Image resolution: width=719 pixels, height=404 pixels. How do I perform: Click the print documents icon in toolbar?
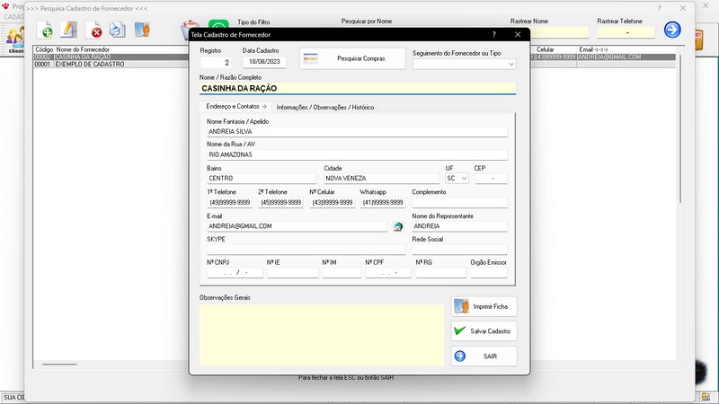[117, 31]
